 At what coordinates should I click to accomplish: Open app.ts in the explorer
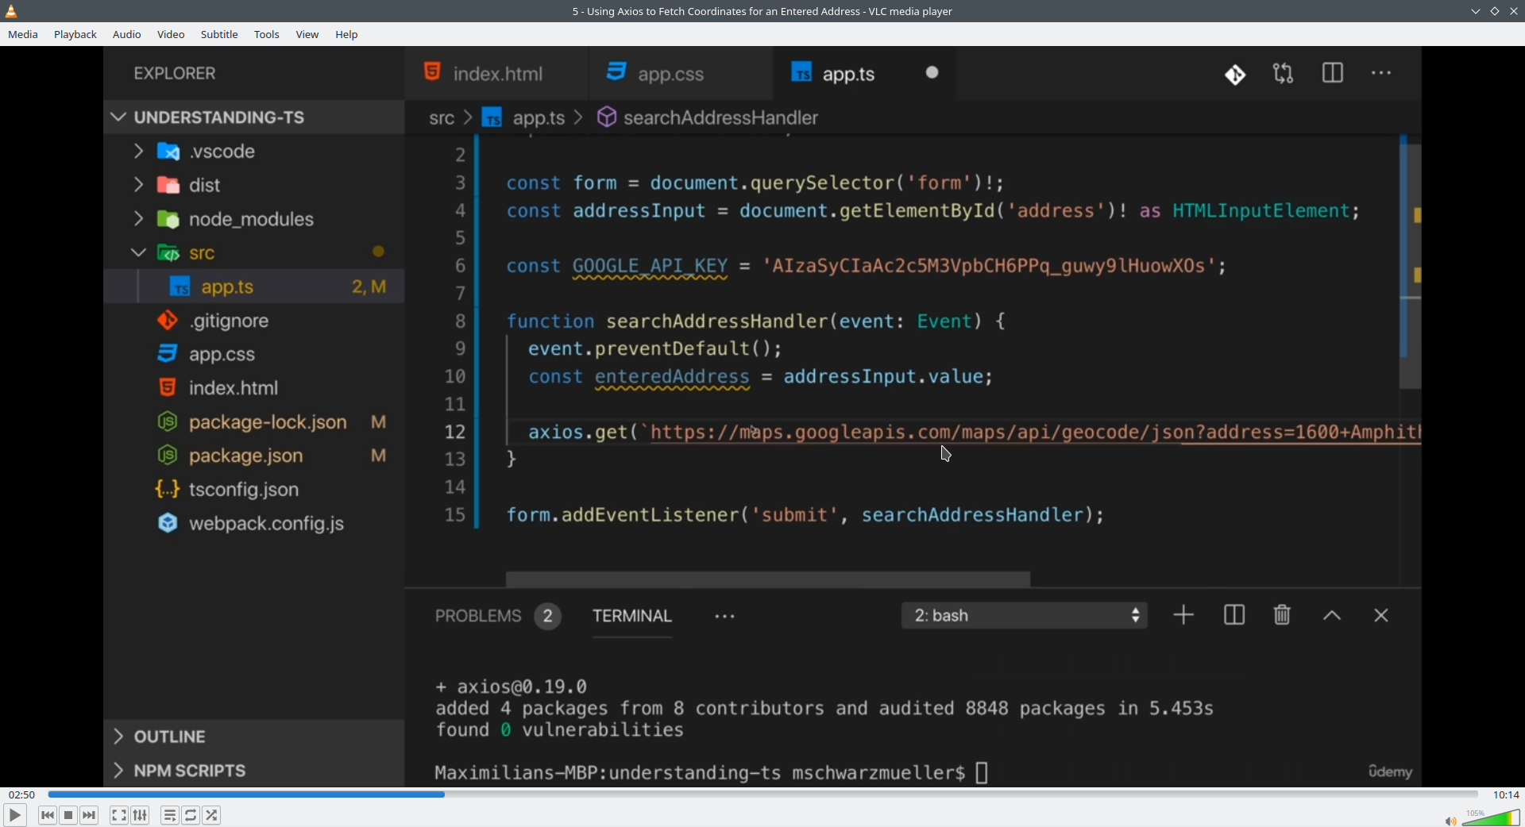coord(254,287)
